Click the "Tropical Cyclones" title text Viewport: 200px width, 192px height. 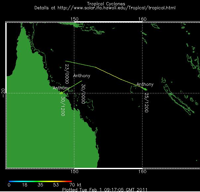tap(106, 4)
